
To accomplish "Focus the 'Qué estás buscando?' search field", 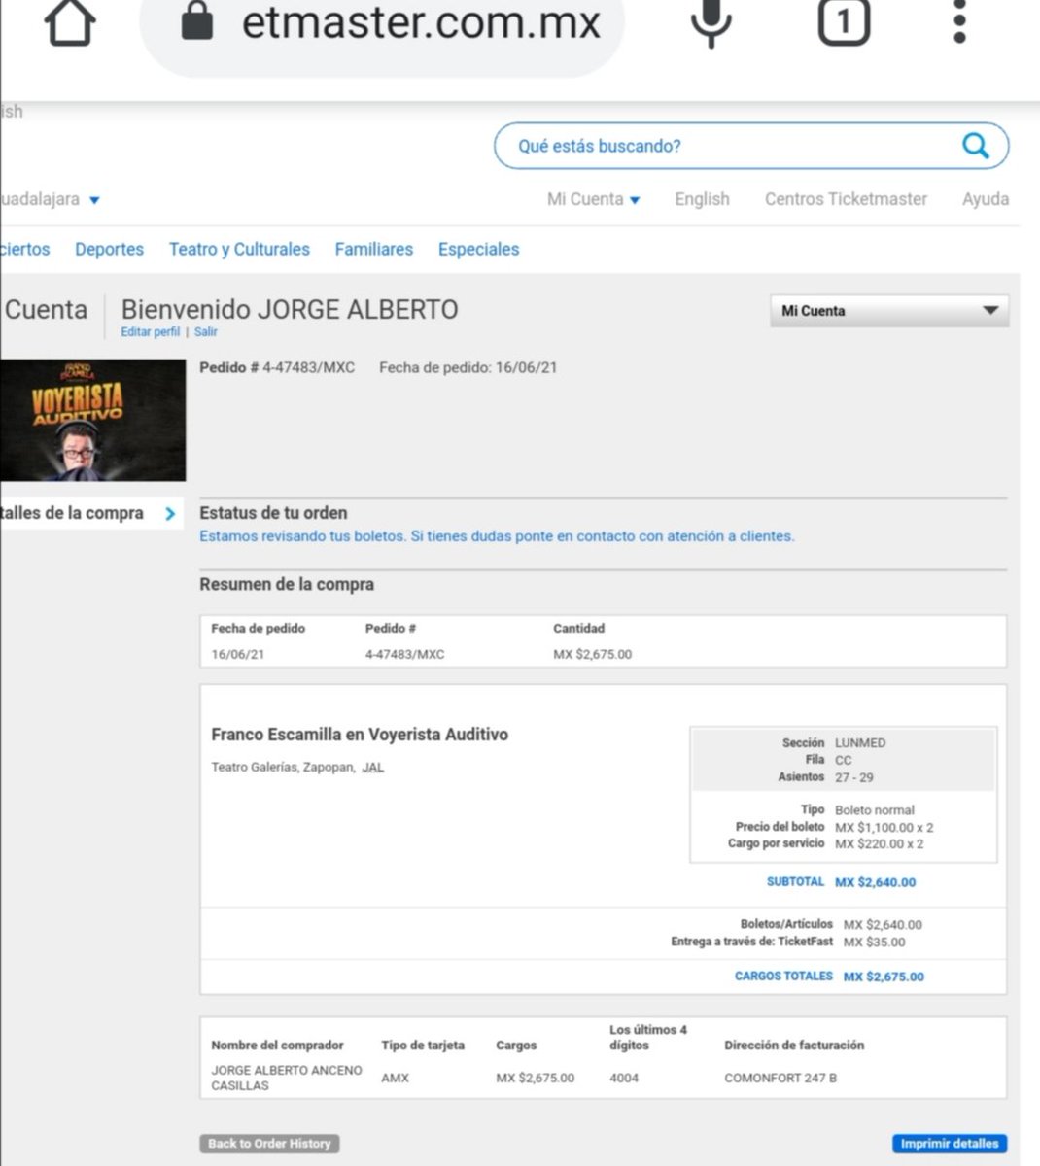I will (750, 146).
